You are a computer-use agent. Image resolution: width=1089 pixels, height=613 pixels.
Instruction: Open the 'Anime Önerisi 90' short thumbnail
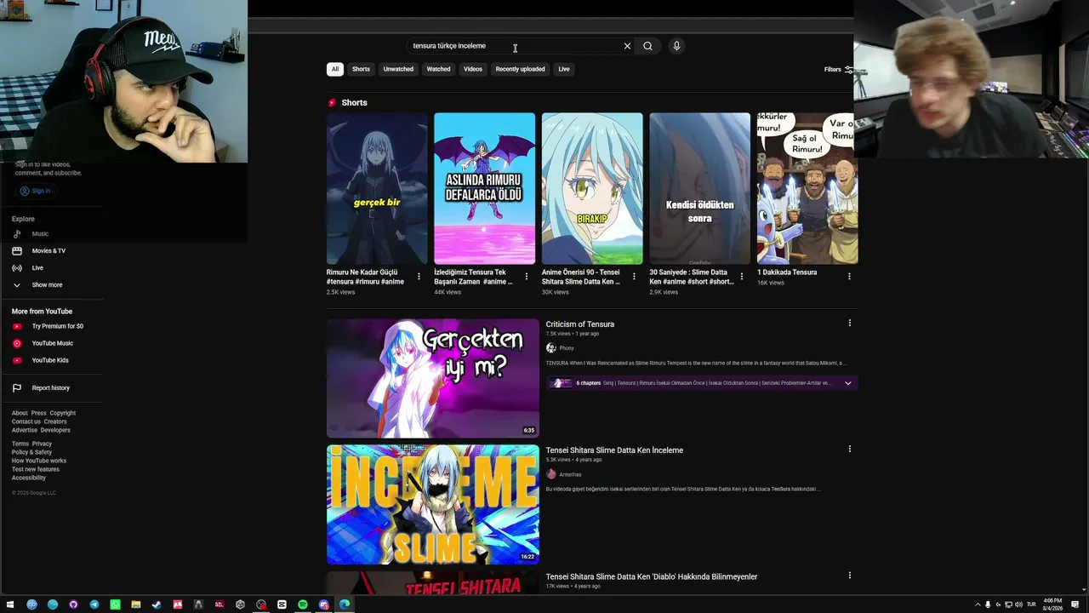(x=592, y=188)
